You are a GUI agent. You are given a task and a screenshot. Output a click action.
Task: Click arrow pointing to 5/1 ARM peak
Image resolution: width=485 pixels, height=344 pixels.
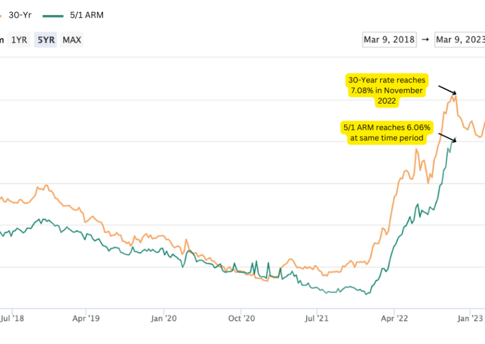tap(446, 136)
